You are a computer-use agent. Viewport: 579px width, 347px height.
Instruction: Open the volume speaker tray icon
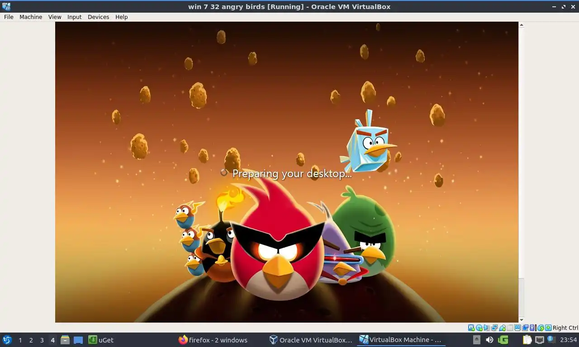click(x=489, y=340)
